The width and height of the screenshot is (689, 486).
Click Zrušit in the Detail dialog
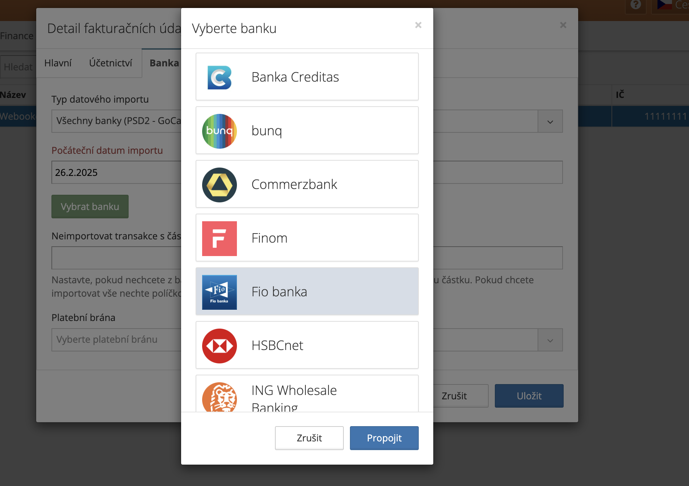tap(460, 396)
